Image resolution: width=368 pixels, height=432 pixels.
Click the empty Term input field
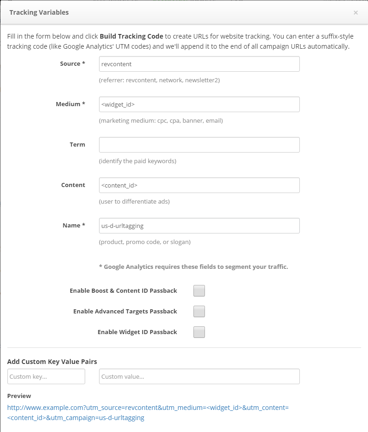(199, 145)
